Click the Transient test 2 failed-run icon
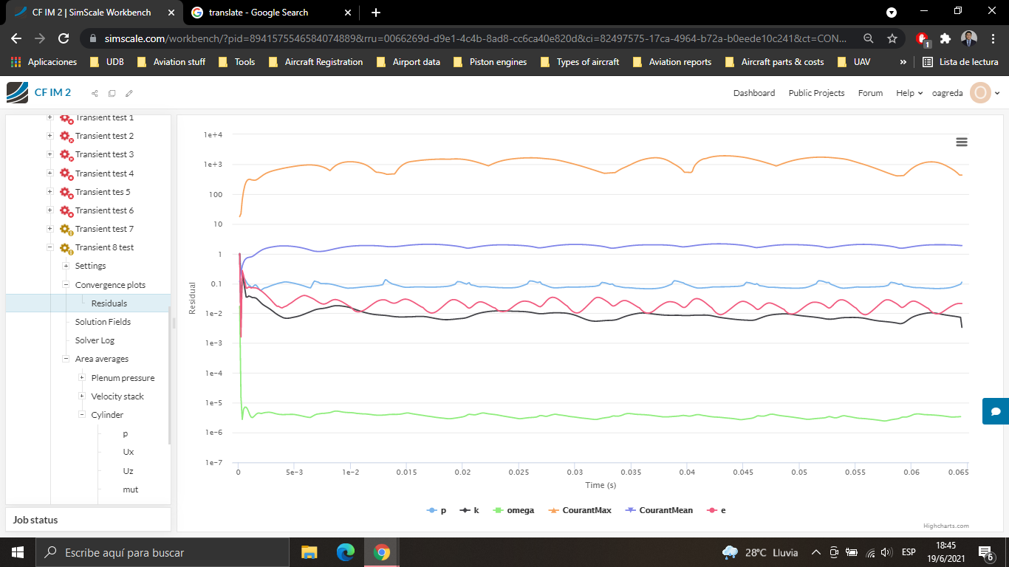The image size is (1009, 567). click(66, 137)
